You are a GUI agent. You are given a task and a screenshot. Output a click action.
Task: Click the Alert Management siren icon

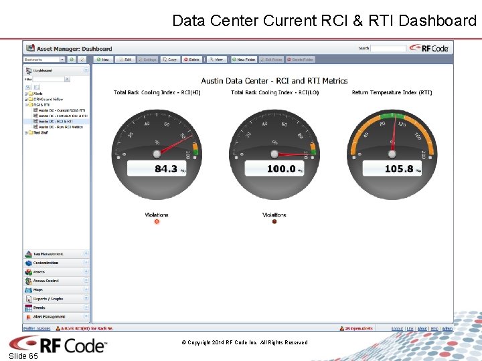(x=29, y=317)
